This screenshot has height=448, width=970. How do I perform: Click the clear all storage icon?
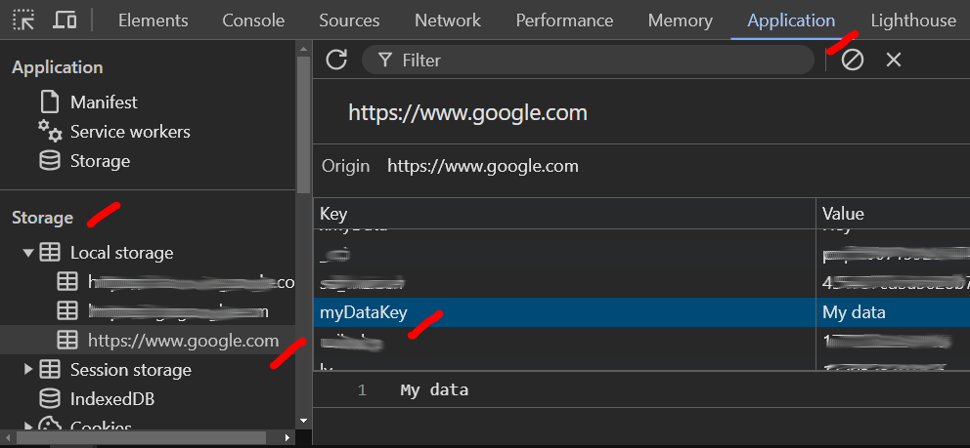(853, 60)
